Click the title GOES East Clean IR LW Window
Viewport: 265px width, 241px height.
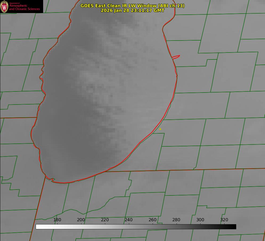[x=132, y=6]
